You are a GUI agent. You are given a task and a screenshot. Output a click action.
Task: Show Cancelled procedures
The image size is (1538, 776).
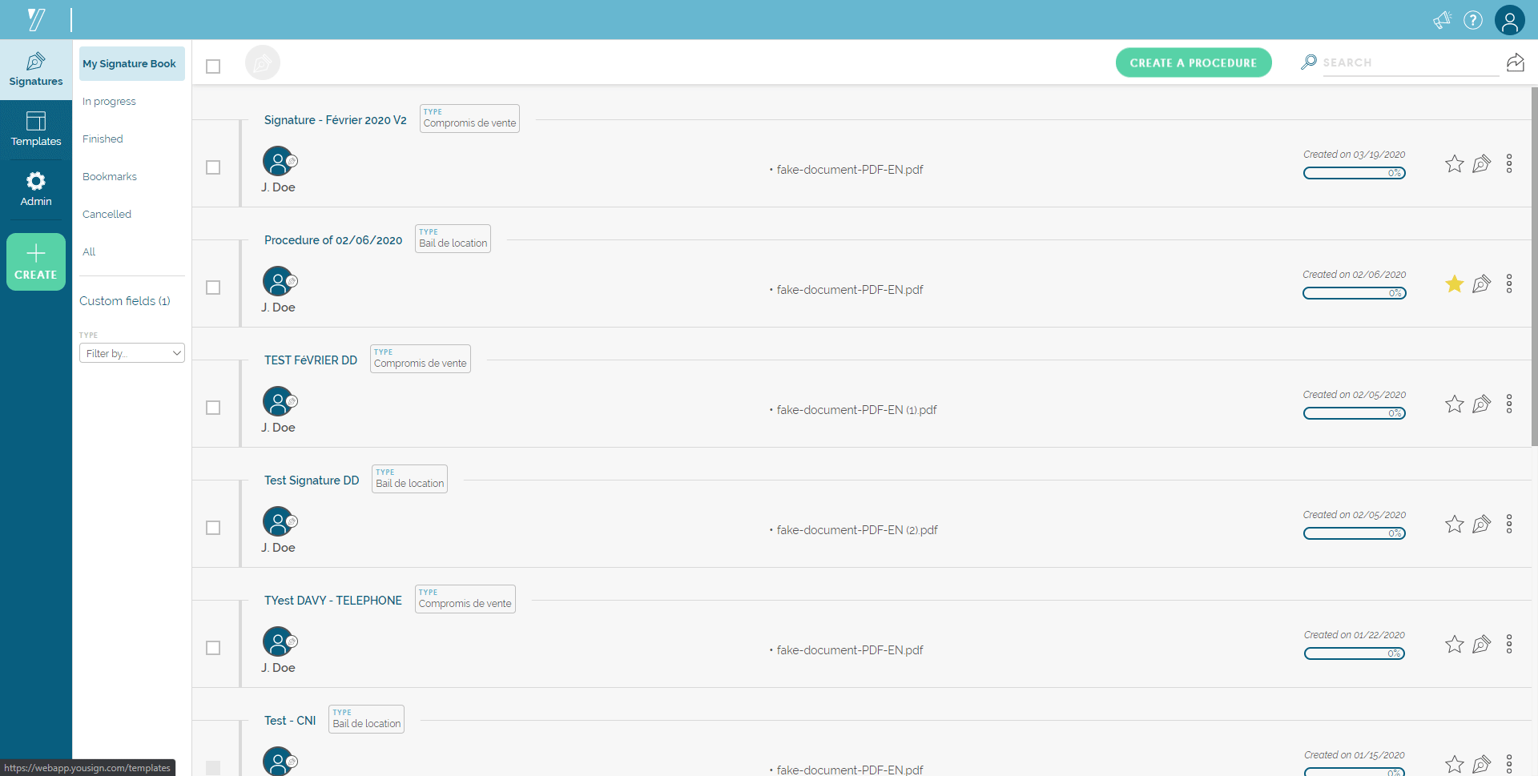pyautogui.click(x=107, y=215)
